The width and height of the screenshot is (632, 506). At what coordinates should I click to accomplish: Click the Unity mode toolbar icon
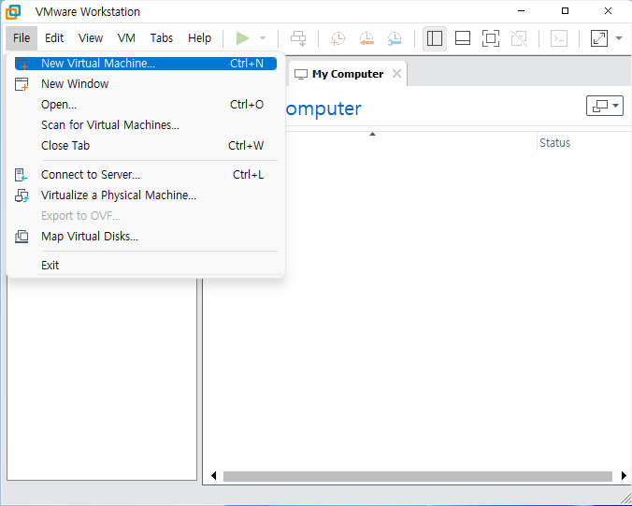[x=519, y=38]
